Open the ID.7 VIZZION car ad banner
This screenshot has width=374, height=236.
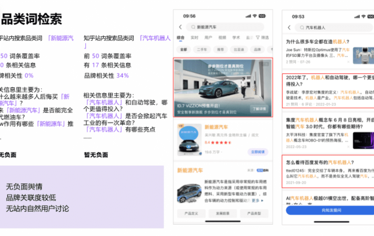click(x=223, y=87)
